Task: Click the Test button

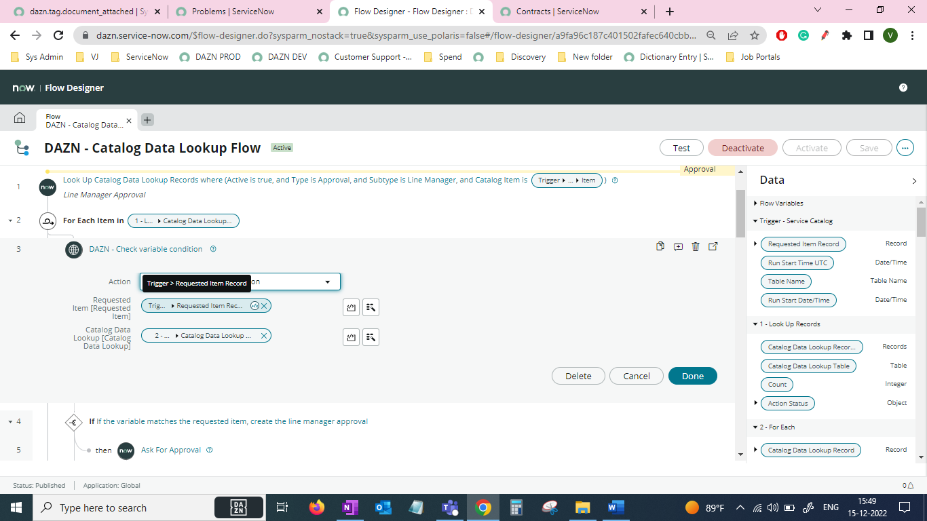Action: pyautogui.click(x=681, y=148)
